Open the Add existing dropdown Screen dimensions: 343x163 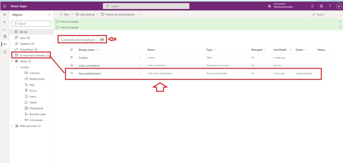pyautogui.click(x=87, y=15)
